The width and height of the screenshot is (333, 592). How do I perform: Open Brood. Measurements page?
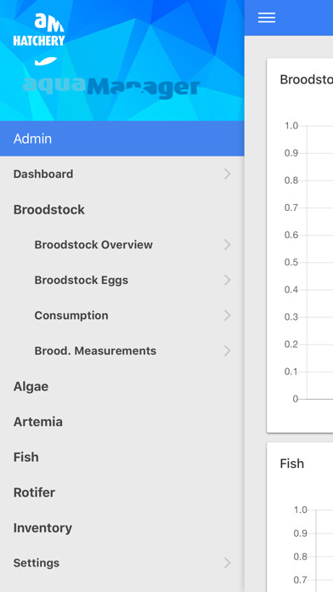122,350
